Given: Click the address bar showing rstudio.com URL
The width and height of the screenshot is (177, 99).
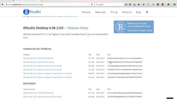Looking at the screenshot, I should (x=47, y=4).
